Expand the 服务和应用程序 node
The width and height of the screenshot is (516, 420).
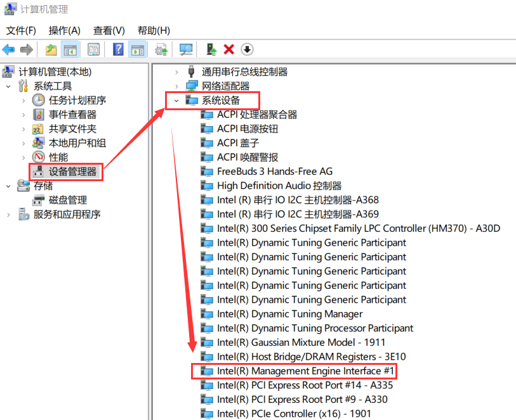coord(8,215)
